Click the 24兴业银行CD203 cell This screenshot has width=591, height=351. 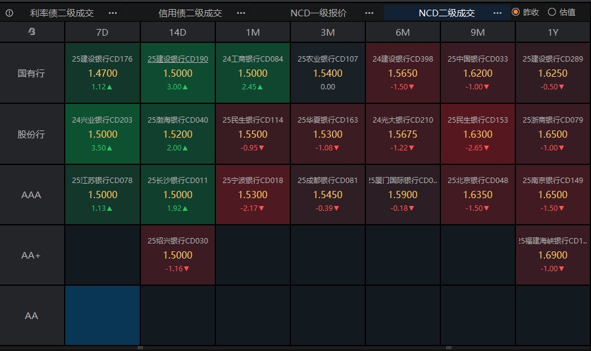click(x=102, y=134)
